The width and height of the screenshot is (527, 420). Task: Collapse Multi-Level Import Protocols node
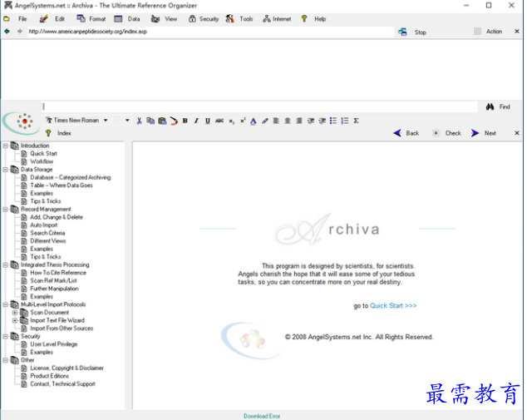(x=5, y=304)
